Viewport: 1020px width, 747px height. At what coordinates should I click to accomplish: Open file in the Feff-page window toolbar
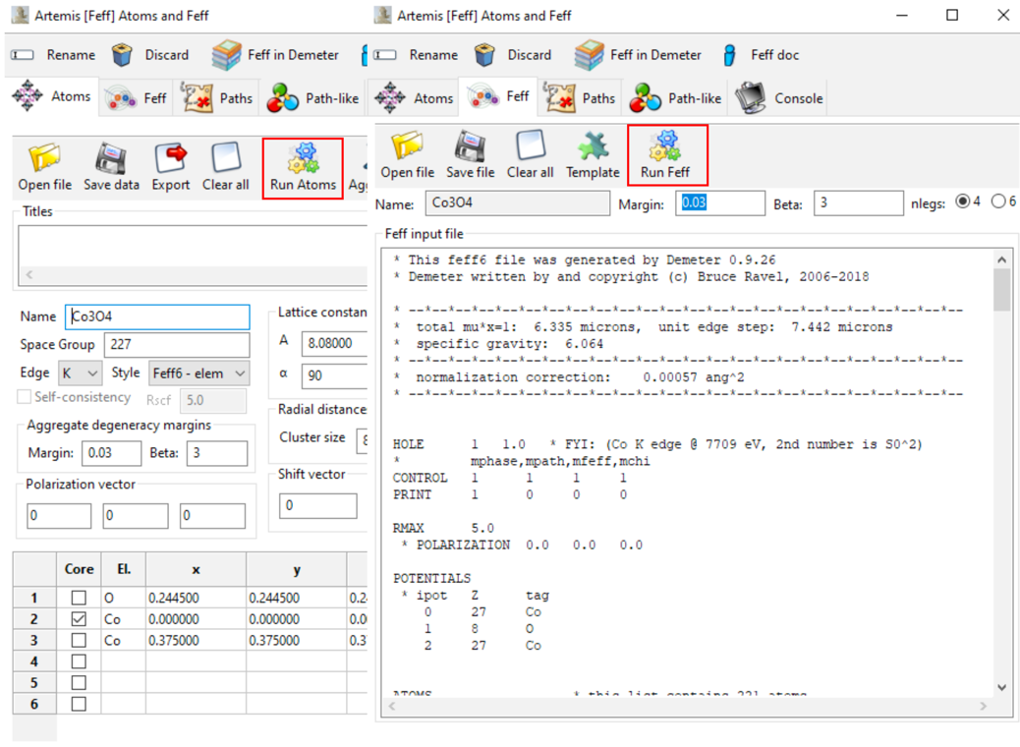[407, 155]
